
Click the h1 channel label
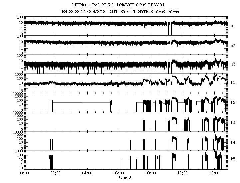[233, 83]
